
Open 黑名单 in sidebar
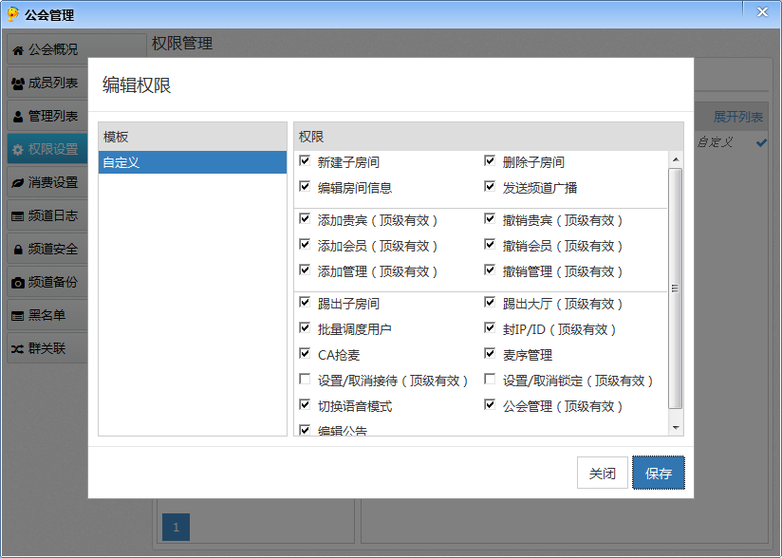coord(47,315)
